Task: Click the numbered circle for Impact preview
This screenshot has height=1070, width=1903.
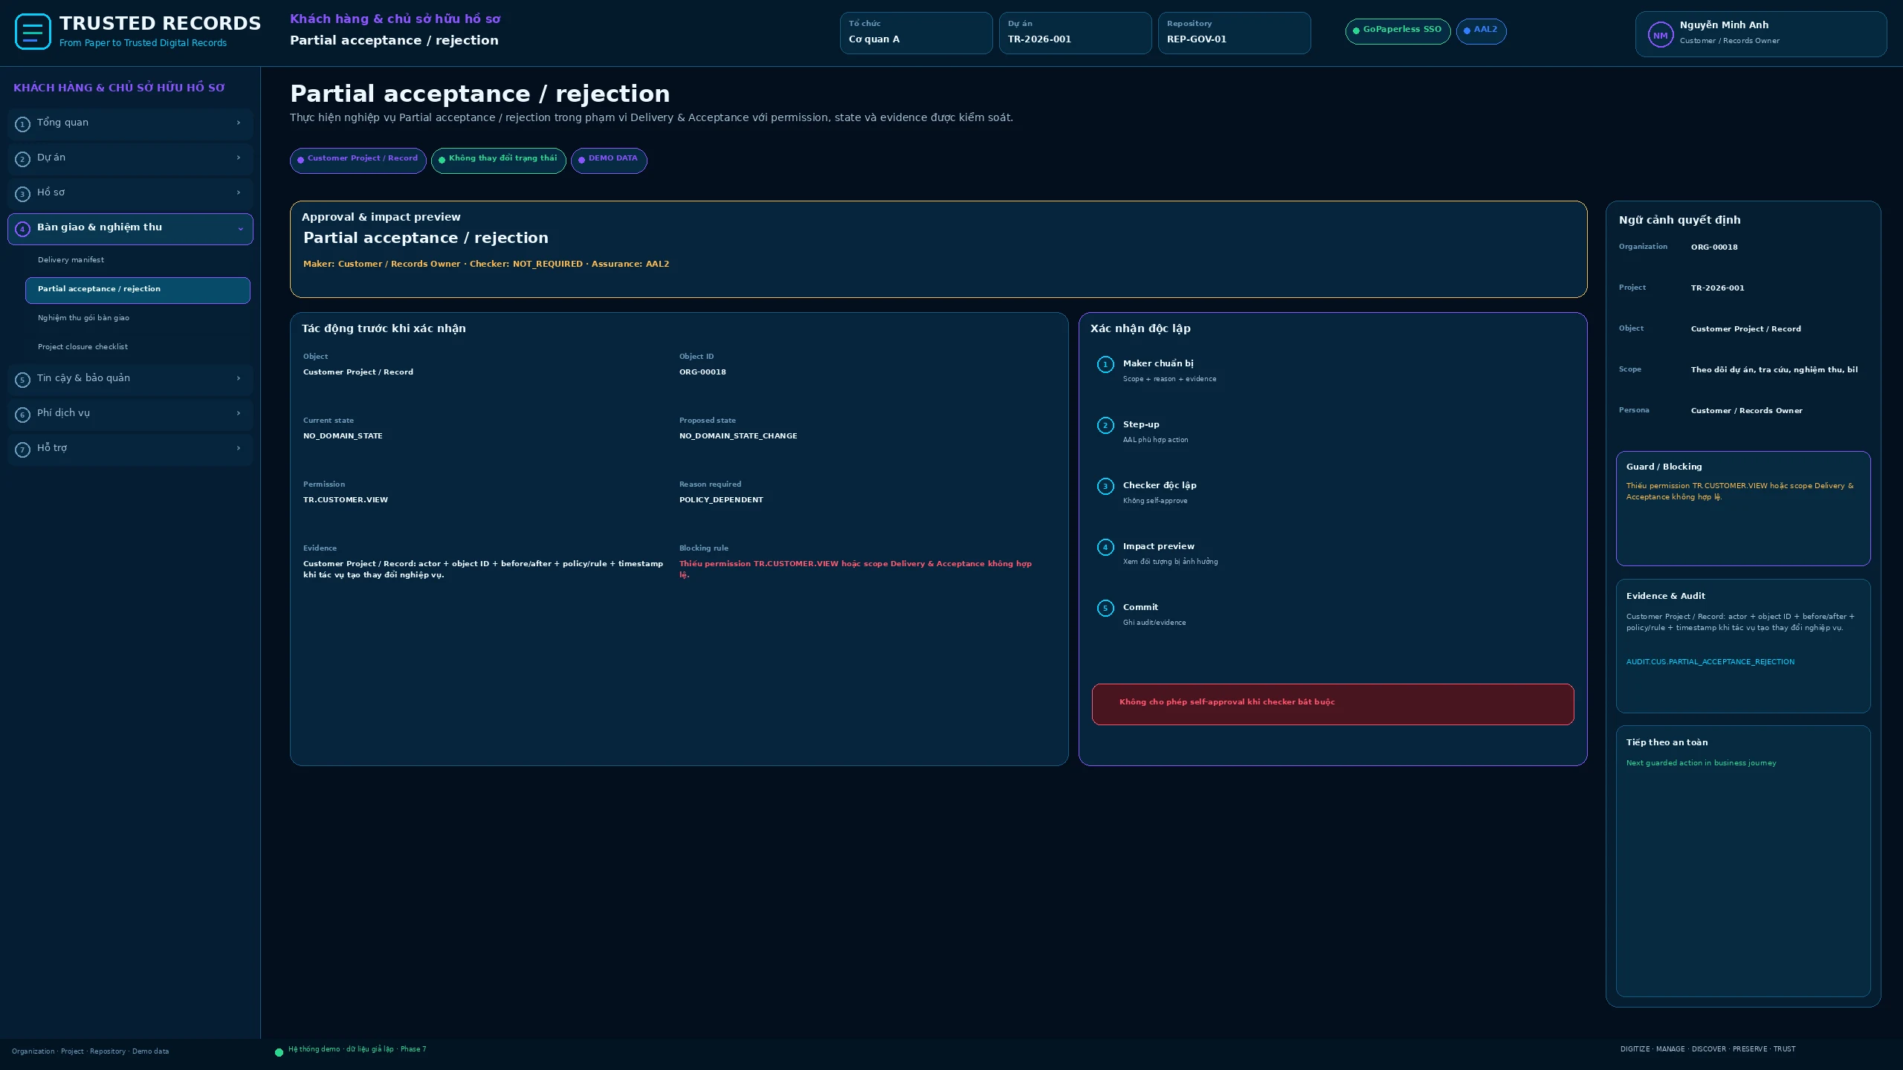Action: [1105, 547]
